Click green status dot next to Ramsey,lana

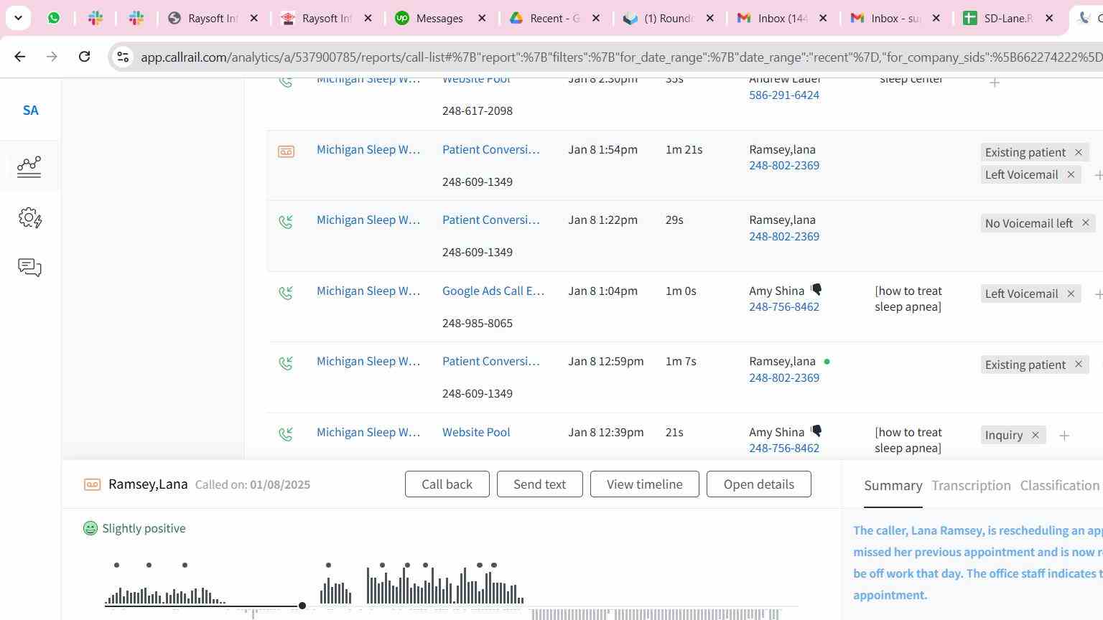pyautogui.click(x=827, y=362)
